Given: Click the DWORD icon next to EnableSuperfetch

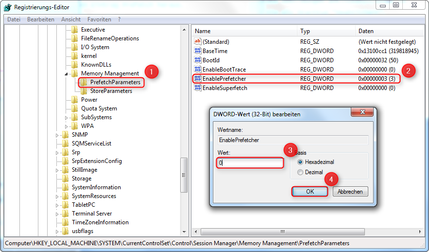Looking at the screenshot, I should click(x=198, y=88).
